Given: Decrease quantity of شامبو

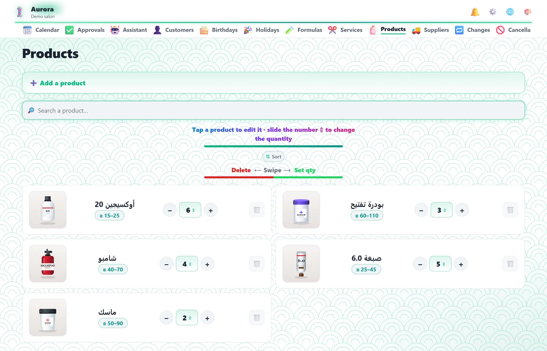Looking at the screenshot, I should click(x=166, y=264).
